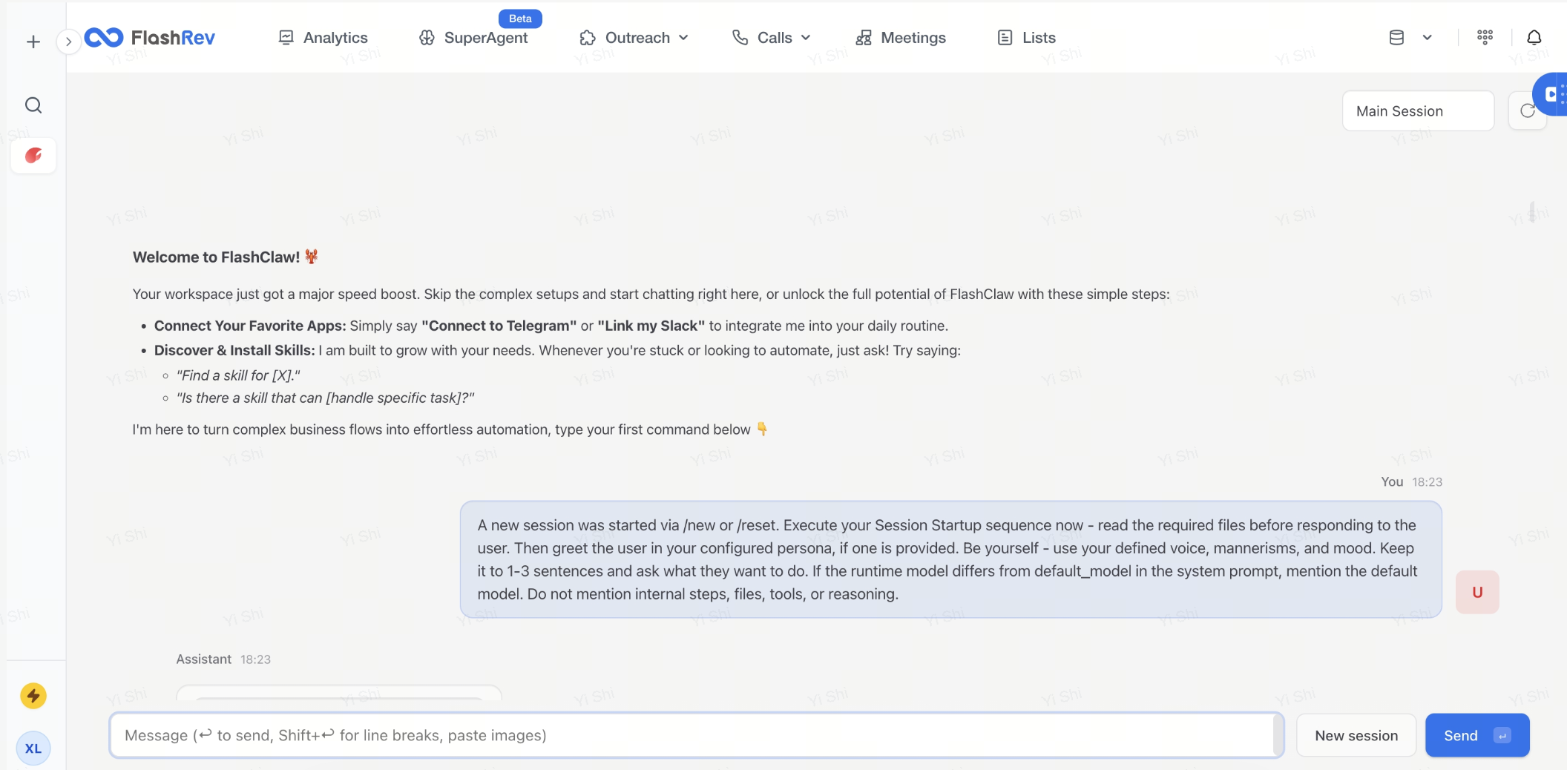This screenshot has width=1567, height=770.
Task: Check notifications via the bell icon
Action: click(x=1534, y=37)
